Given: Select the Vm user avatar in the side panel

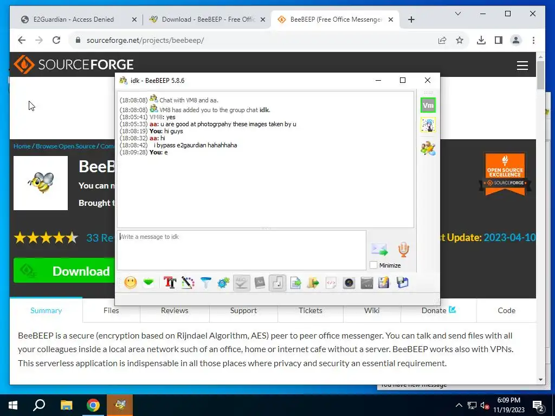Looking at the screenshot, I should coord(428,105).
